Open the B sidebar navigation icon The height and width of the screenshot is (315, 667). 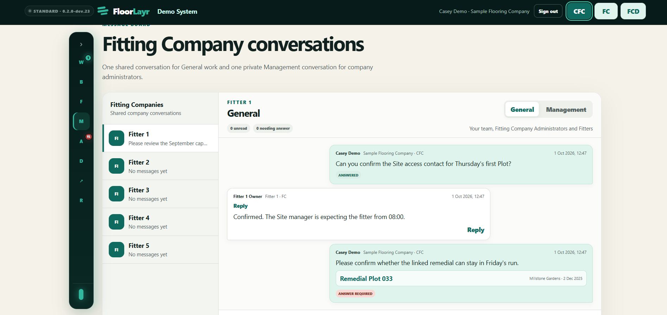click(81, 82)
